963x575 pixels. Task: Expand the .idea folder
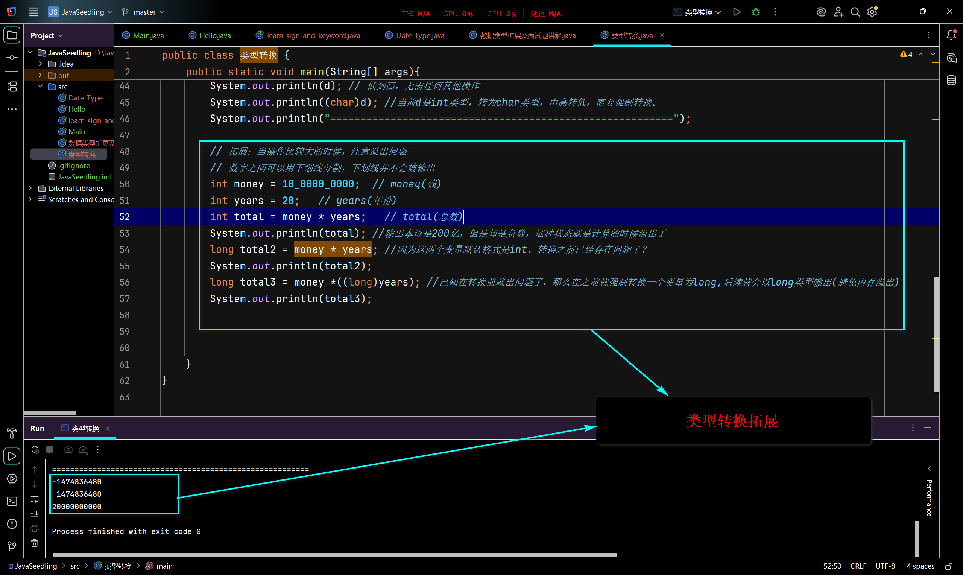(41, 64)
